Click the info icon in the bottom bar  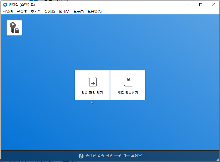81,156
